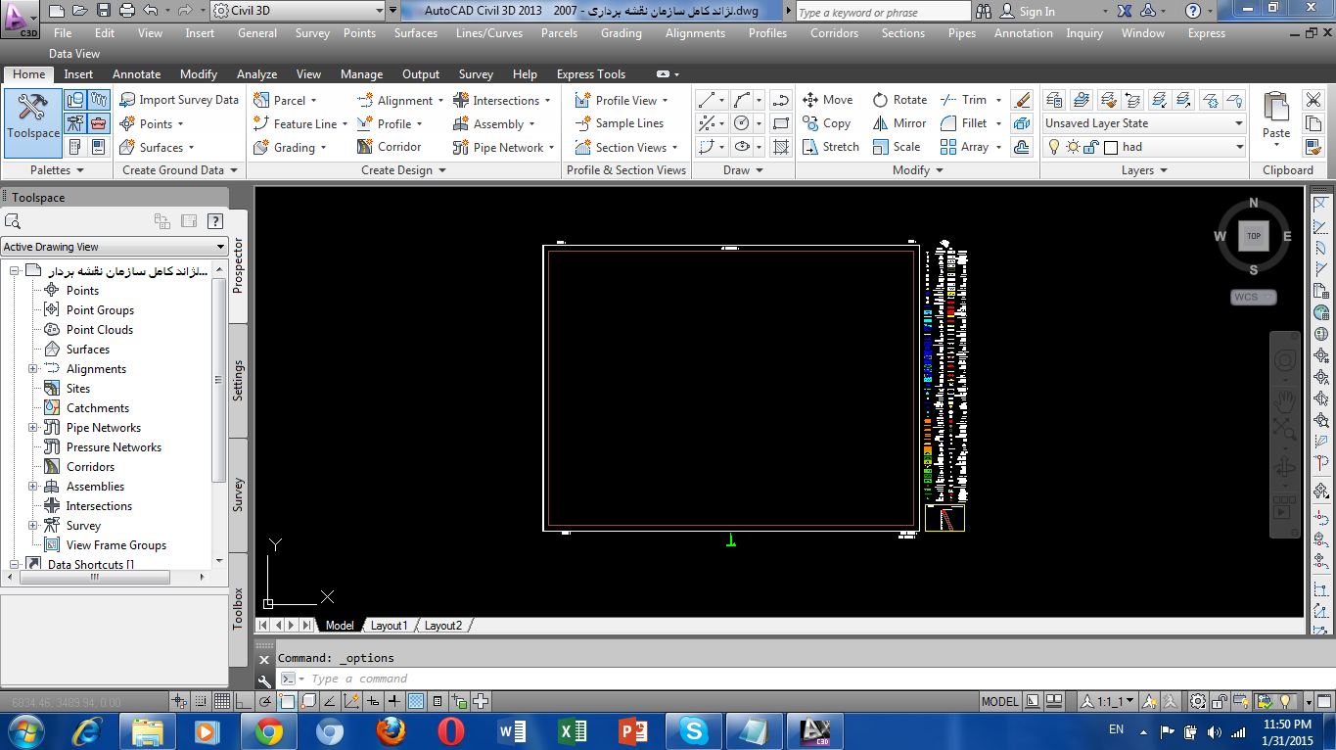Select the Stretch tool
The width and height of the screenshot is (1336, 750).
[x=830, y=147]
